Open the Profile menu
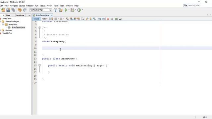The width and height of the screenshot is (212, 119). pos(49,6)
